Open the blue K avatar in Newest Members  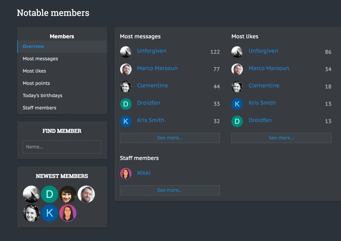tap(50, 213)
